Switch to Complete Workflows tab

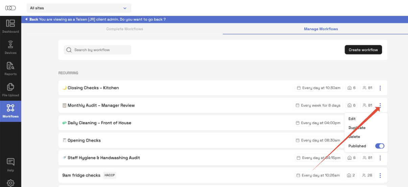124,29
